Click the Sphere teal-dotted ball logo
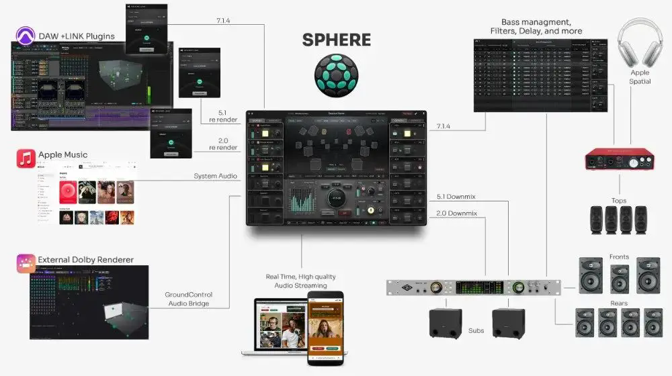Image resolution: width=672 pixels, height=376 pixels. click(337, 75)
